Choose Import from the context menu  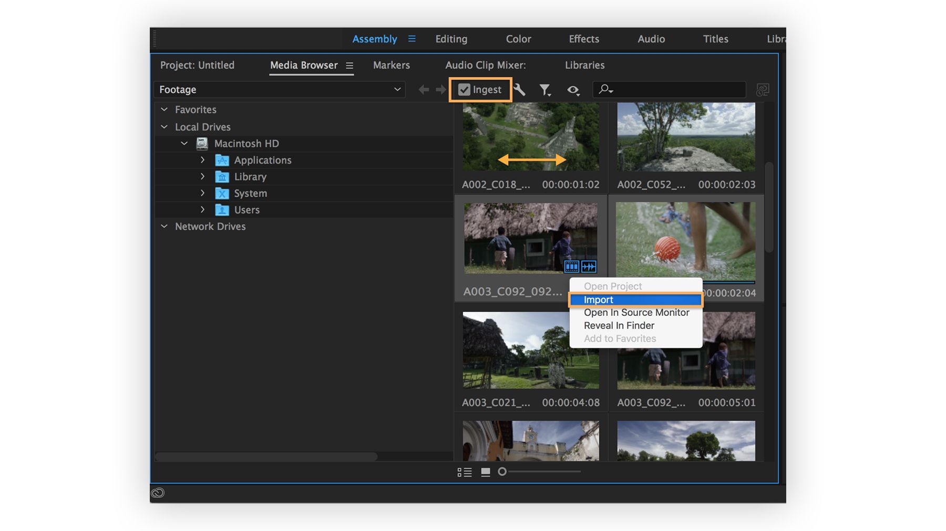point(599,299)
